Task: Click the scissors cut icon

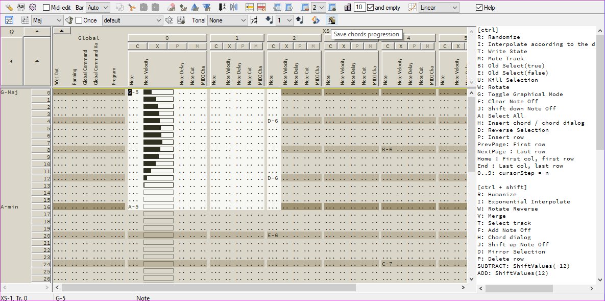Action: coord(132,7)
